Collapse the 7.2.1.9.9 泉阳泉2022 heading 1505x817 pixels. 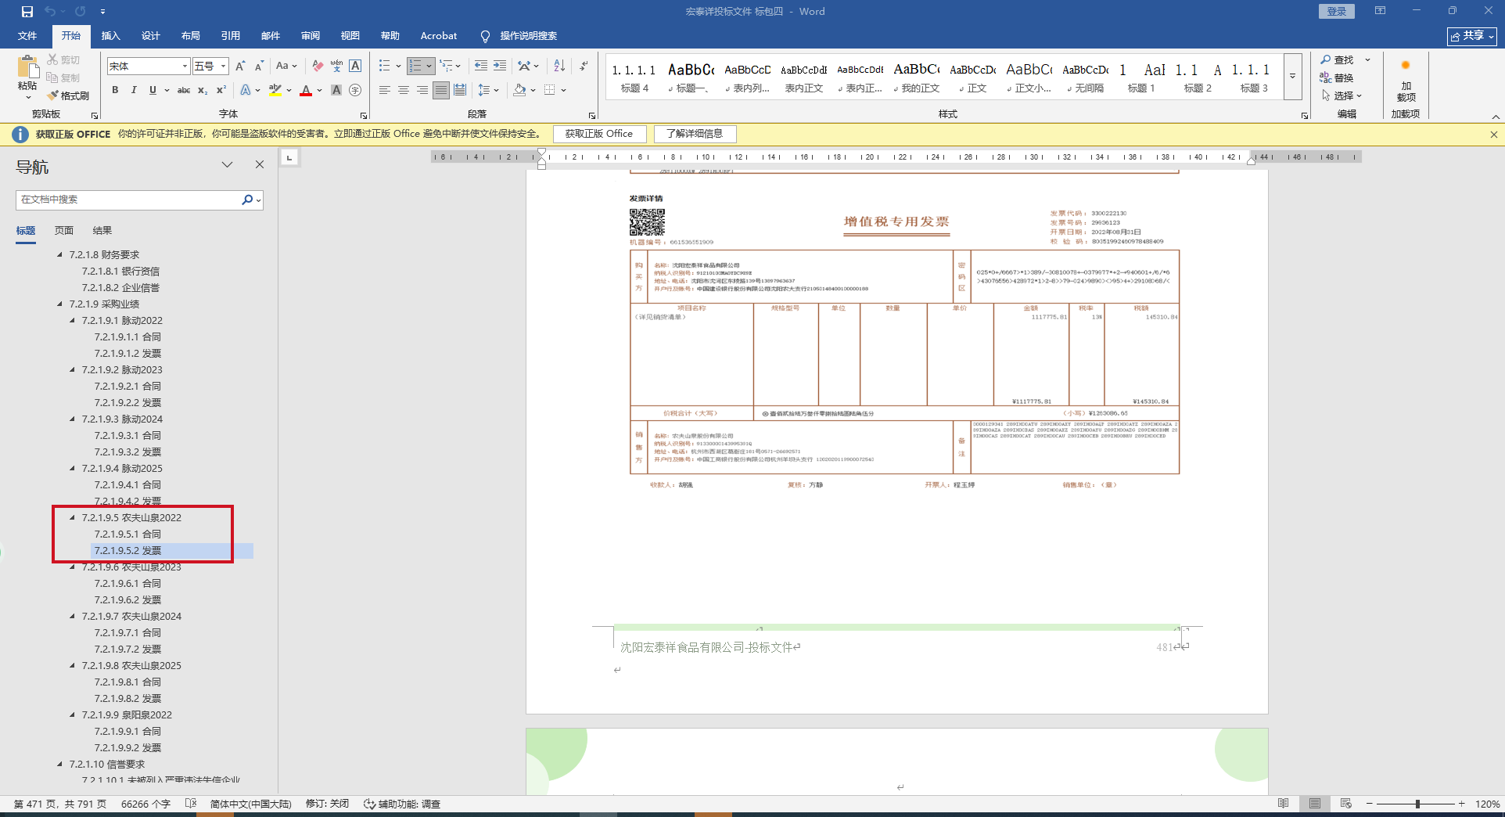click(73, 714)
